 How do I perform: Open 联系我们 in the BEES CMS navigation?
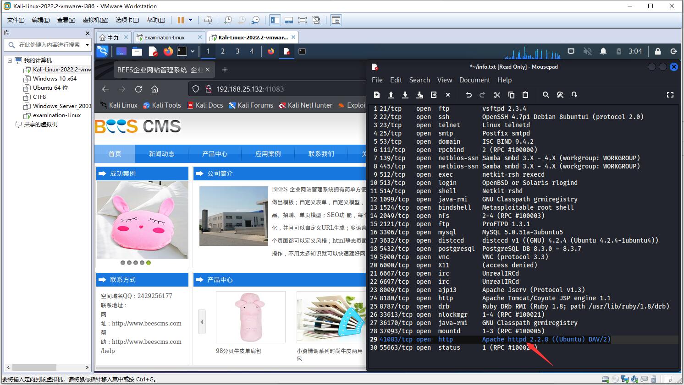pos(321,154)
